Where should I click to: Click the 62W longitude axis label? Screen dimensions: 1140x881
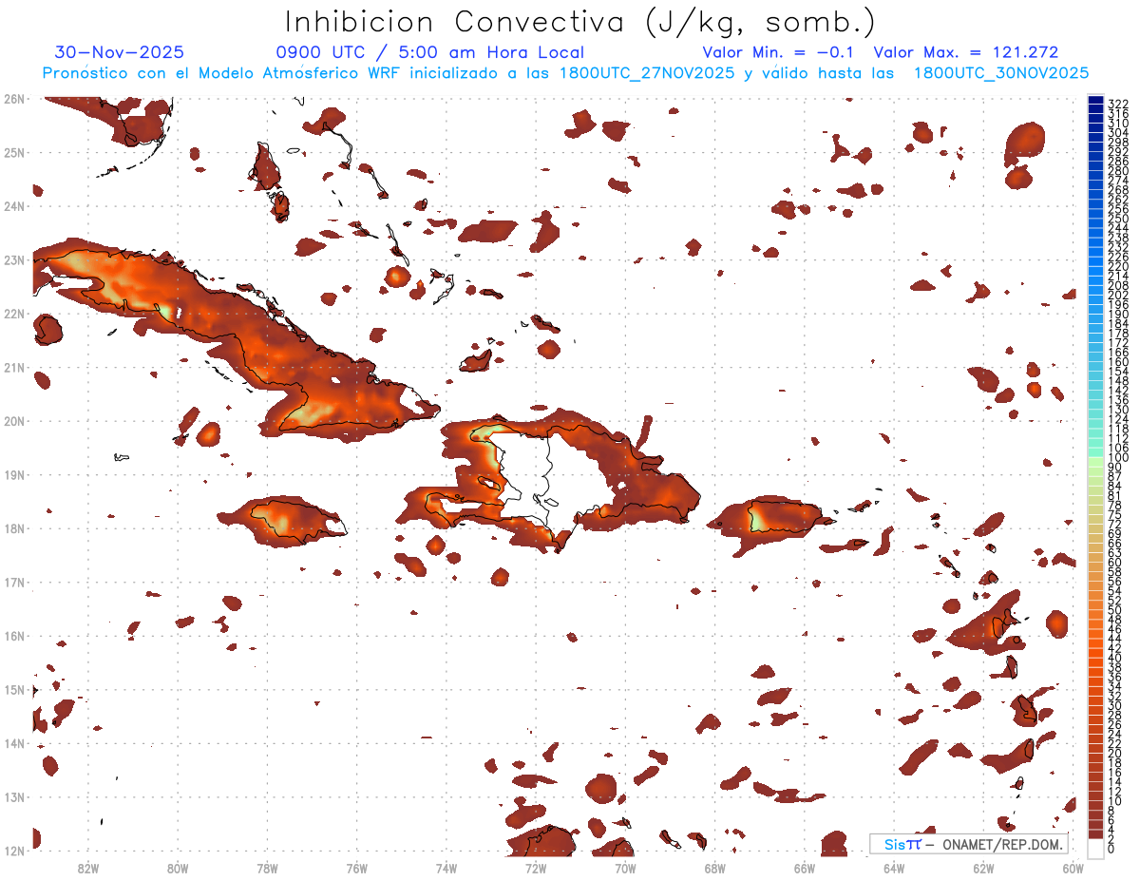[983, 867]
